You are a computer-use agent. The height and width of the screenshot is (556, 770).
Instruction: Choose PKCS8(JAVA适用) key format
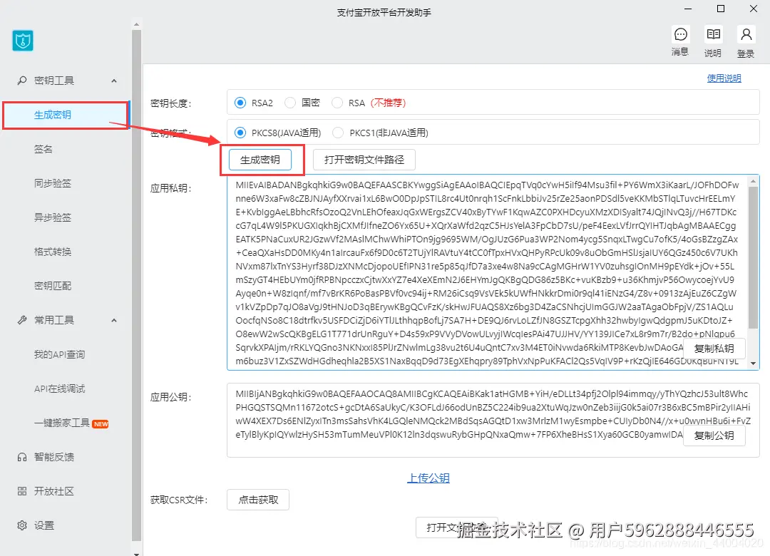tap(240, 133)
